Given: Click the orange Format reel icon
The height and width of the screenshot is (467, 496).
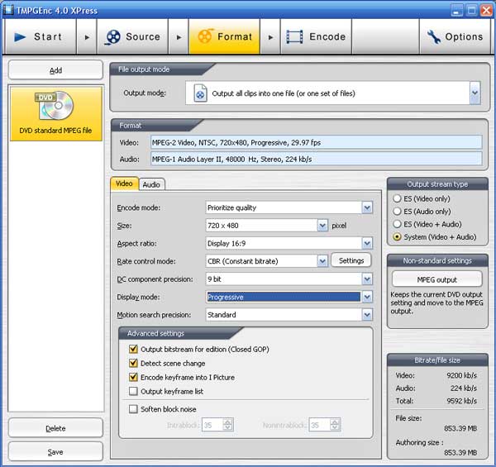Looking at the screenshot, I should coord(205,36).
